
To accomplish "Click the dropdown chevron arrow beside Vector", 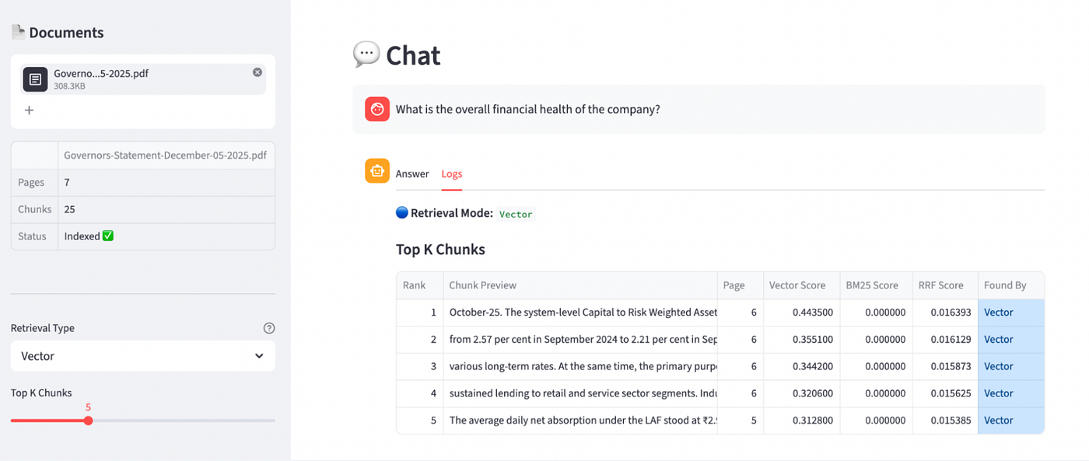I will [259, 356].
